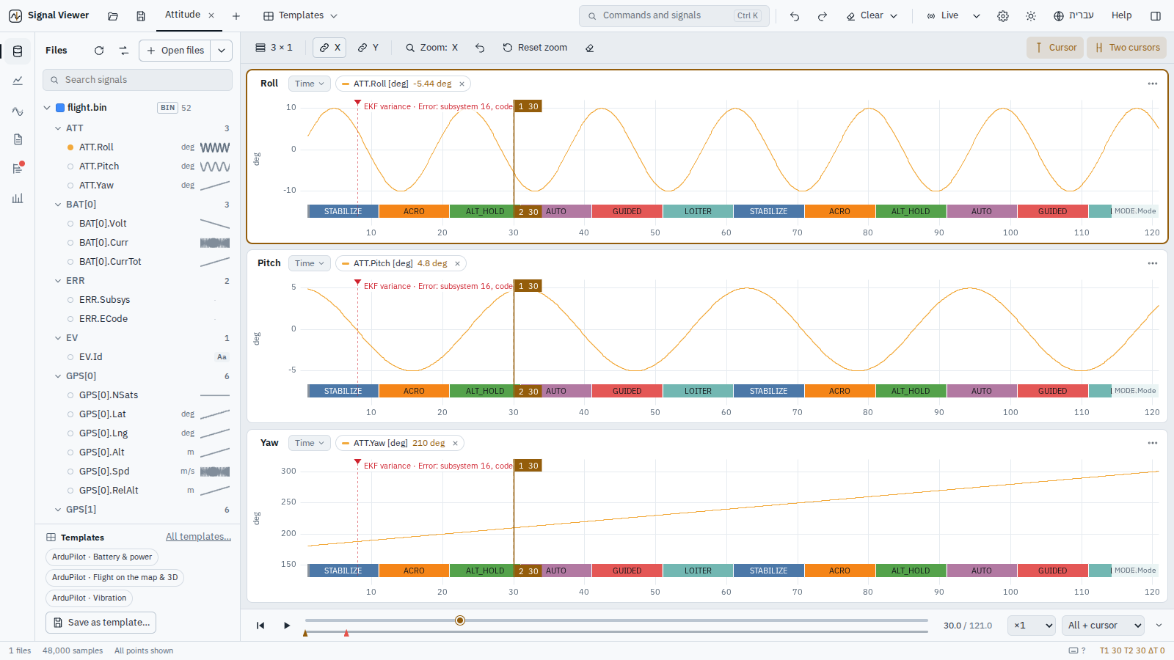Click Save as template button
Viewport: 1174px width, 660px height.
coord(101,623)
